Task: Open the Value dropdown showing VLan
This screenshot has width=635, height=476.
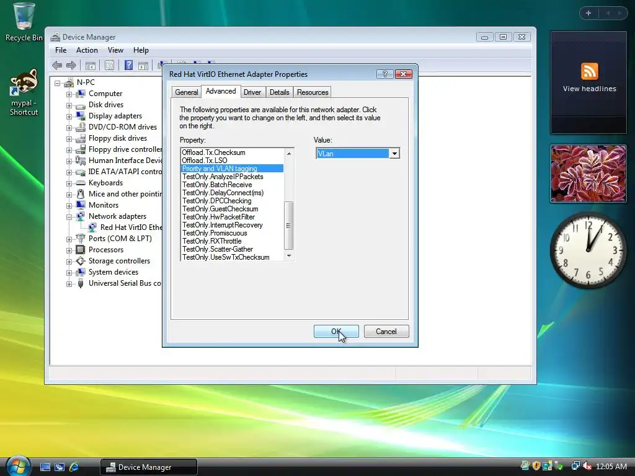Action: (x=394, y=154)
